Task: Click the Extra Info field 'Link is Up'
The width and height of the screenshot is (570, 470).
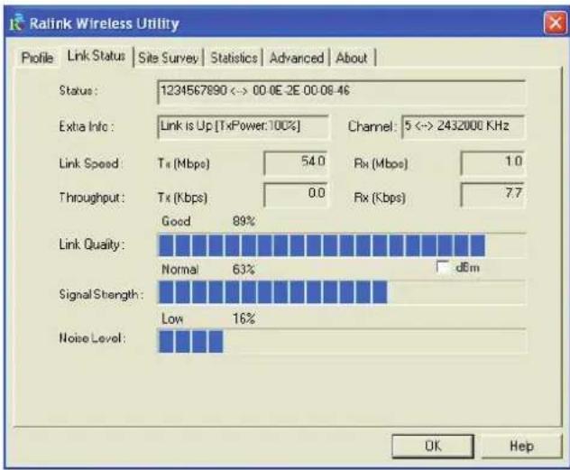Action: tap(243, 126)
